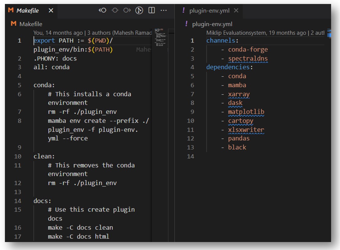Image resolution: width=340 pixels, height=250 pixels.
Task: Click the 'dependencies' key in YAML
Action: 228,67
